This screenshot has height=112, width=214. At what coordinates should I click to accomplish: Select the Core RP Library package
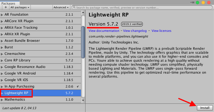coord(40,60)
